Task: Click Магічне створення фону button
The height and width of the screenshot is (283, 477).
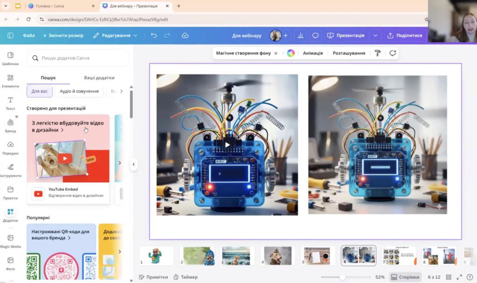Action: pos(247,53)
